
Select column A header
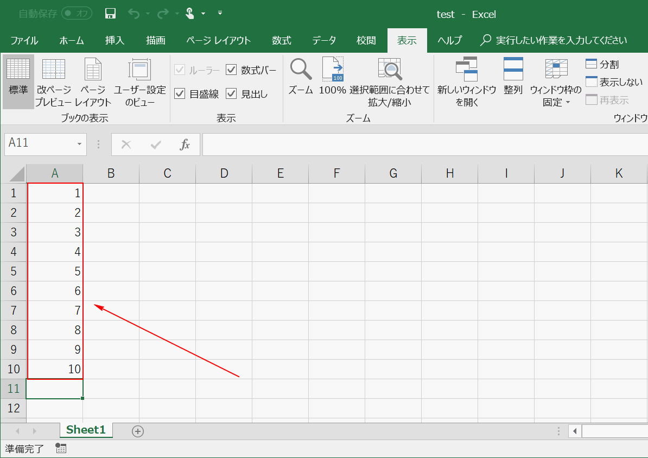(55, 173)
